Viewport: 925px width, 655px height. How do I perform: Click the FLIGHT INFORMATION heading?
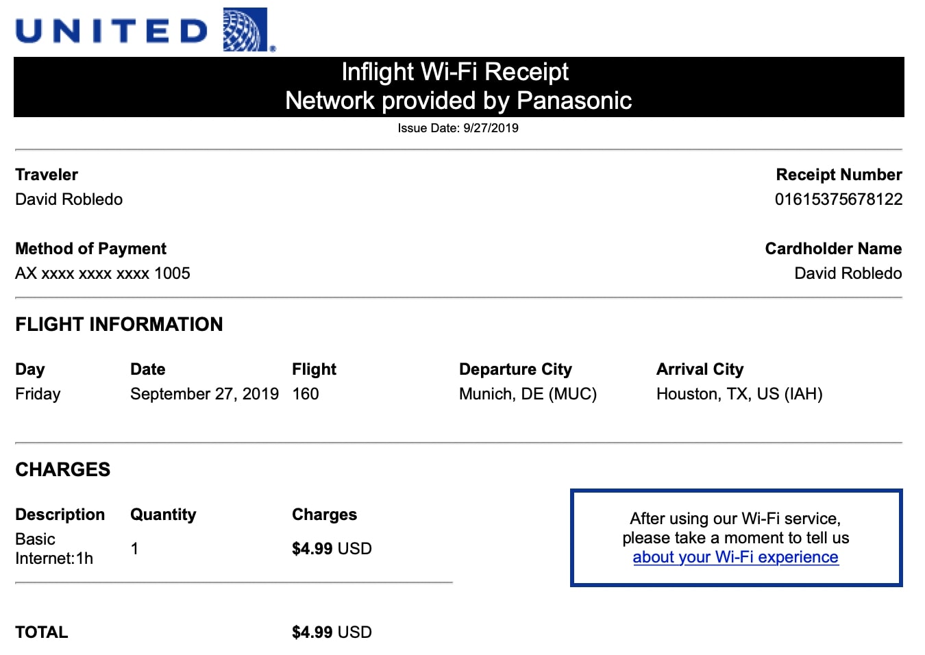point(119,324)
